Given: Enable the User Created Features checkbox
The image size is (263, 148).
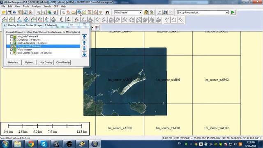Looking at the screenshot, I should tap(12, 53).
